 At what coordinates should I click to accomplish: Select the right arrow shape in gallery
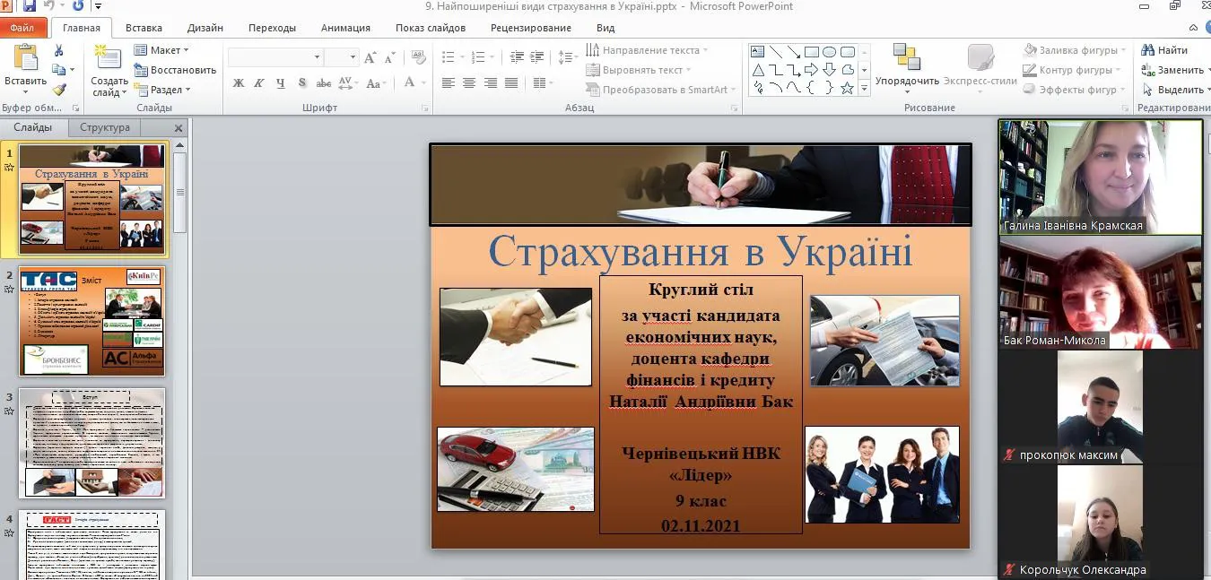pyautogui.click(x=811, y=70)
